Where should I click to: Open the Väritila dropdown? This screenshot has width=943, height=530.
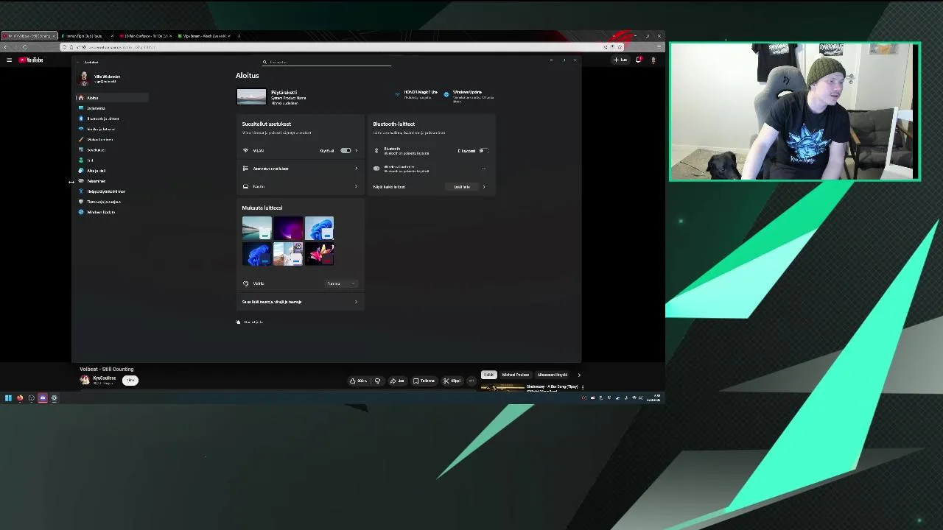coord(342,283)
